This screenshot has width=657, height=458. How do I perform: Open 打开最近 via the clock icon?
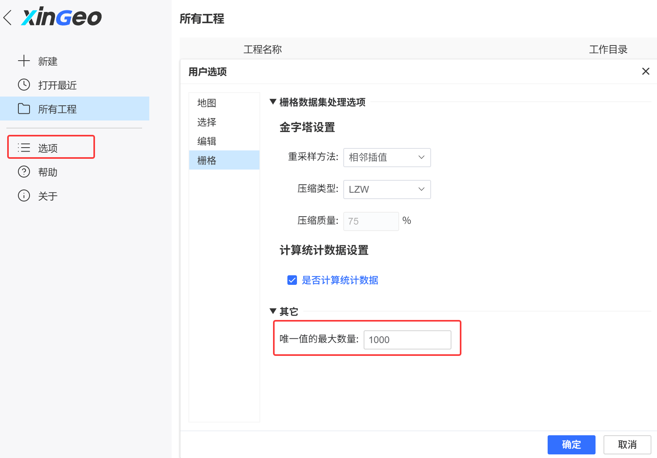(24, 85)
